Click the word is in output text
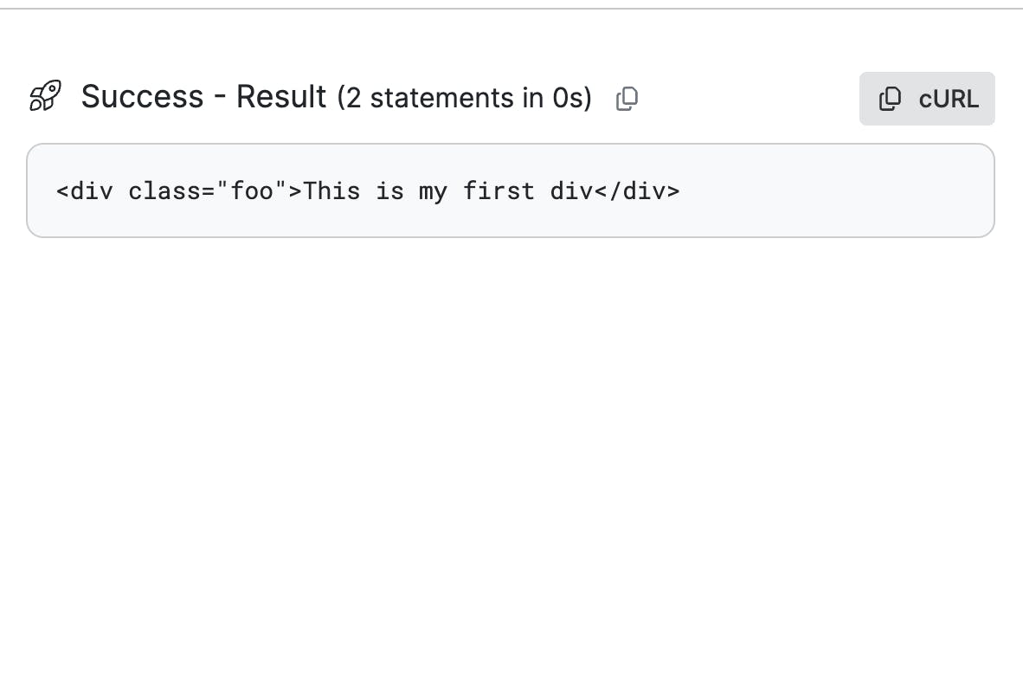Viewport: 1023px width, 684px height. click(x=389, y=191)
